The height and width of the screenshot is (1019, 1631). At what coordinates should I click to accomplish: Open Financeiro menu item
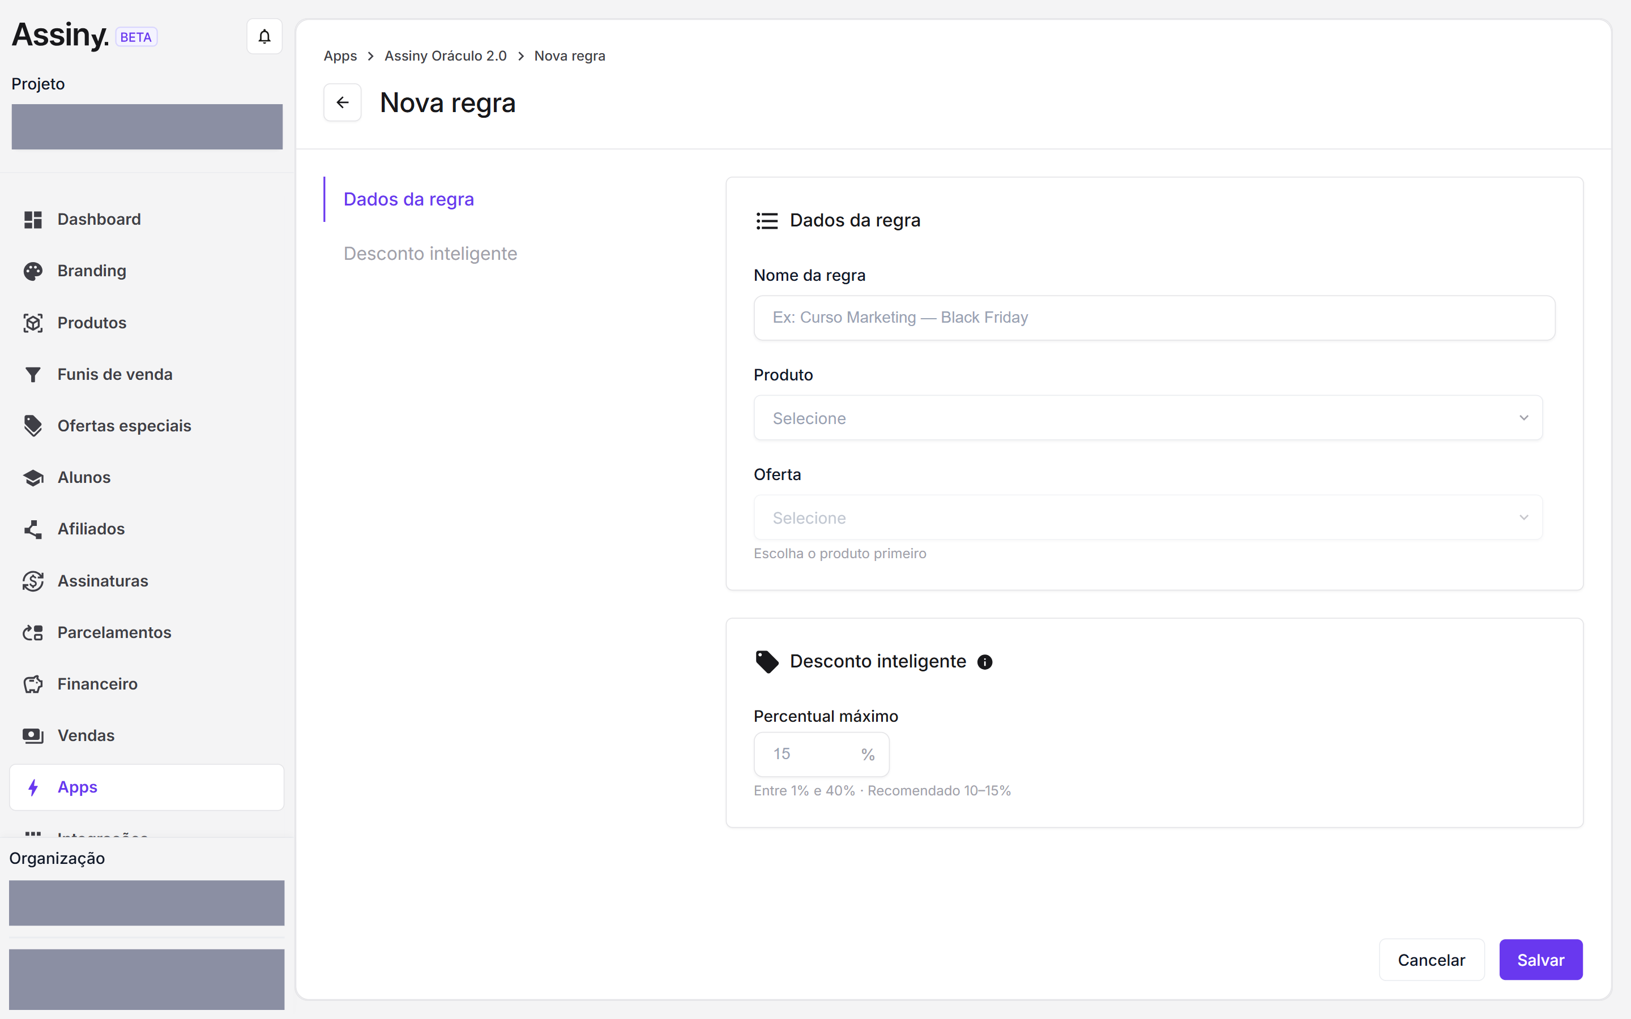click(x=146, y=684)
